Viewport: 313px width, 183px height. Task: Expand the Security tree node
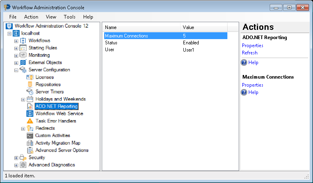click(x=16, y=158)
